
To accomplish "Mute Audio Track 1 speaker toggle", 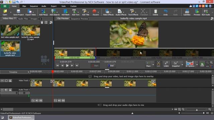I will tap(6, 90).
